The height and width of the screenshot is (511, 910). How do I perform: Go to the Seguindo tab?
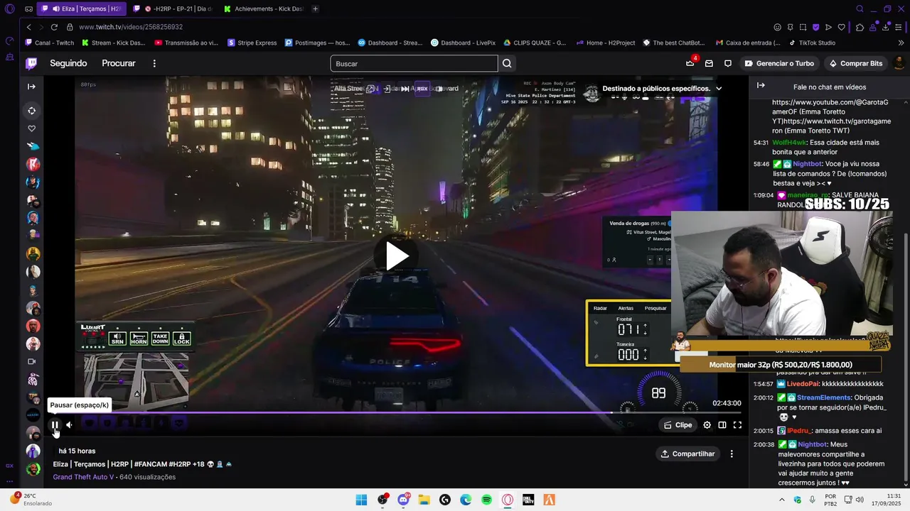pos(68,63)
